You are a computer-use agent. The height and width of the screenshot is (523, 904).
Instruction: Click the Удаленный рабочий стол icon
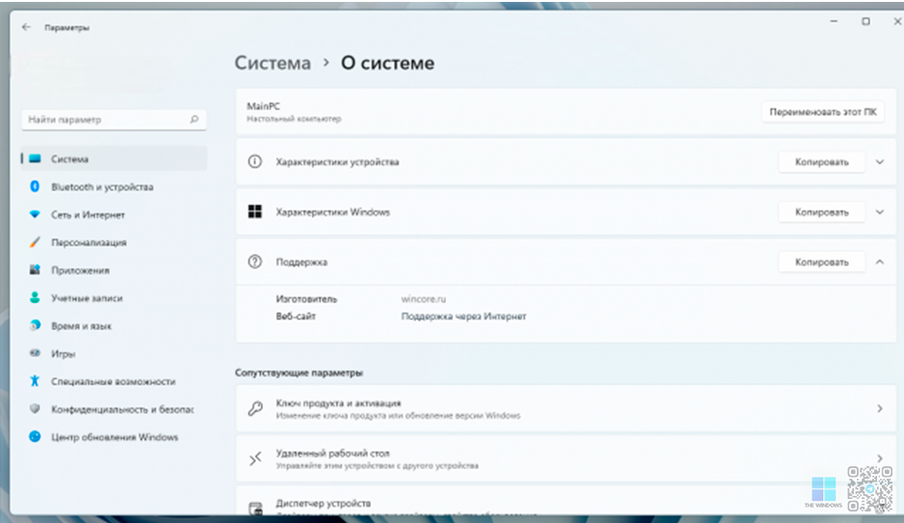pyautogui.click(x=255, y=459)
